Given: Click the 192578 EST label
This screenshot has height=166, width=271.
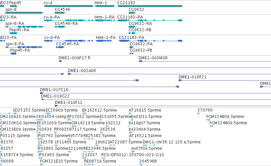Looking at the screenshot, I should (x=45, y=142).
